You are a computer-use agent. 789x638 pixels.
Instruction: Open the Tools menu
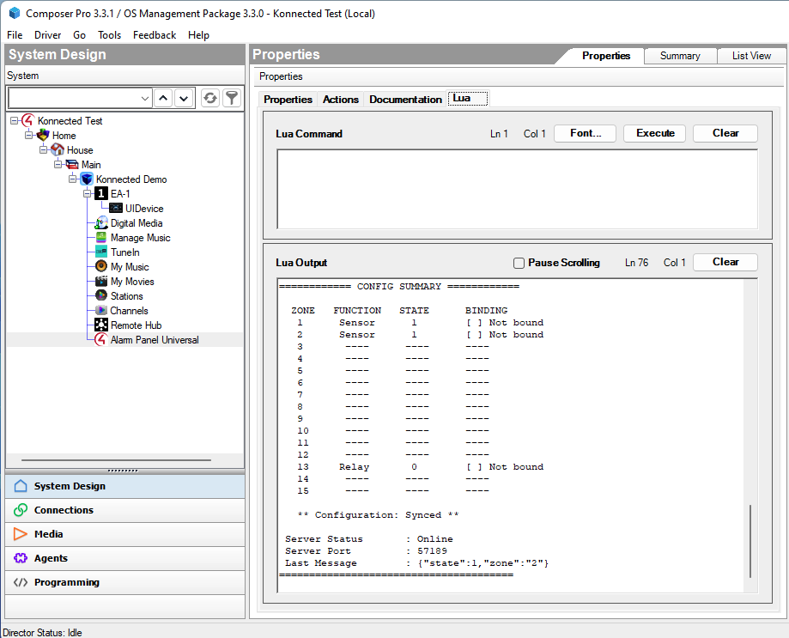(x=109, y=35)
